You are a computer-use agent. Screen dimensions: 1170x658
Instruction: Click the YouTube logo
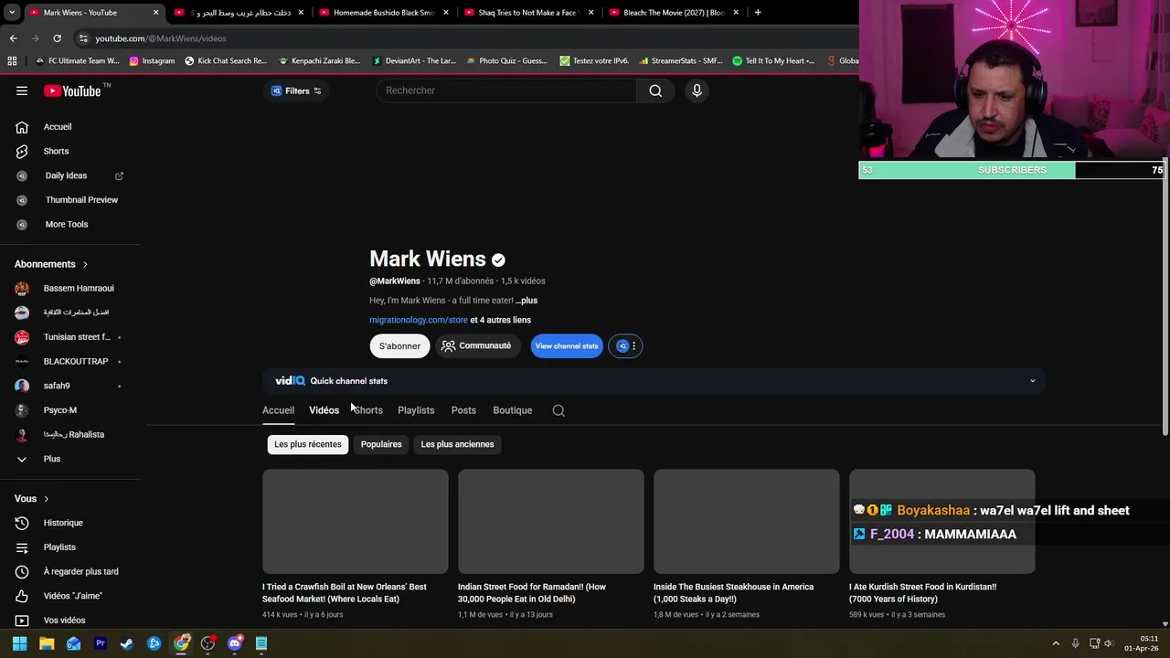pos(72,90)
